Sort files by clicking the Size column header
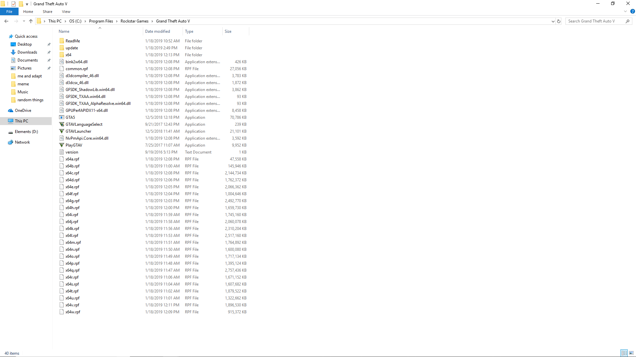Screen dimensions: 636x357 coord(235,31)
